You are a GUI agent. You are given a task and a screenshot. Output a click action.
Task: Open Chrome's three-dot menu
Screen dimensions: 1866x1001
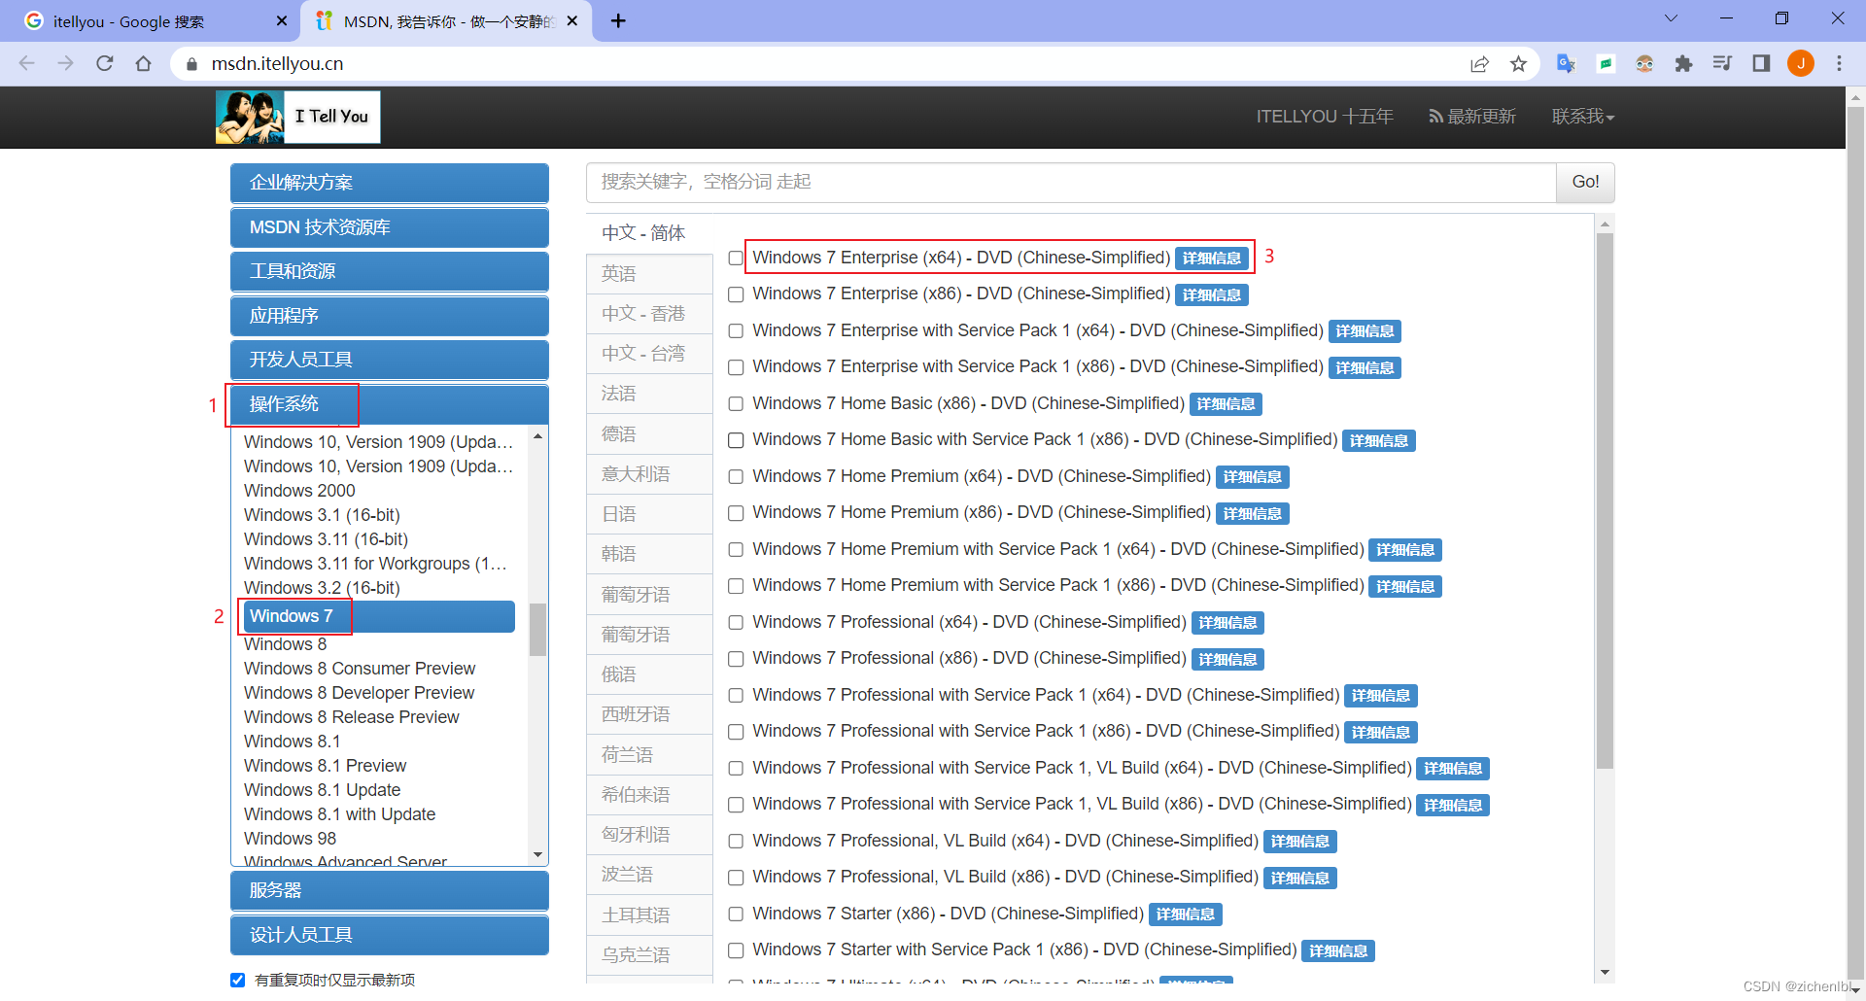pos(1839,63)
